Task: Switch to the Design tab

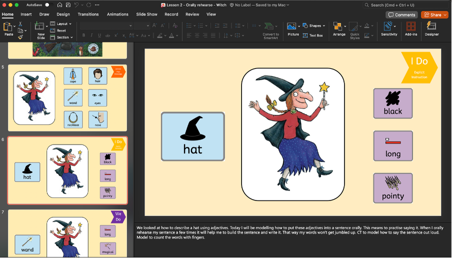Action: pos(63,14)
